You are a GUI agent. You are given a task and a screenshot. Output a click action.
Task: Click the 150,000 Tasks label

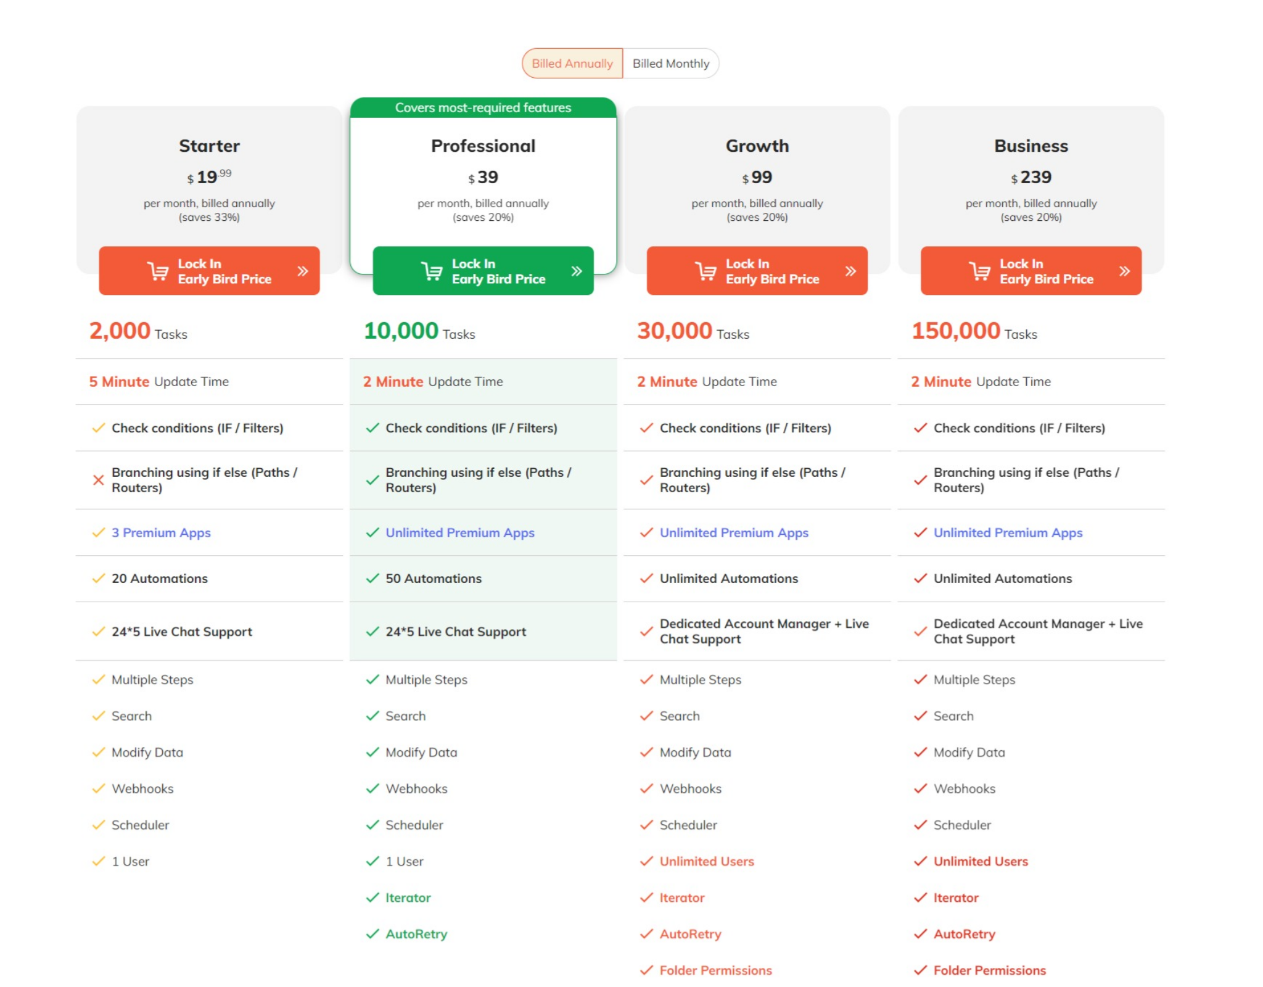coord(974,331)
